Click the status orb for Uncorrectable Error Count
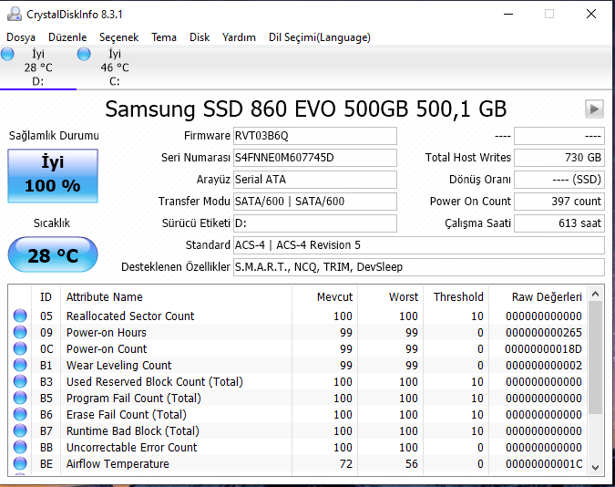Image resolution: width=615 pixels, height=487 pixels. [x=20, y=448]
